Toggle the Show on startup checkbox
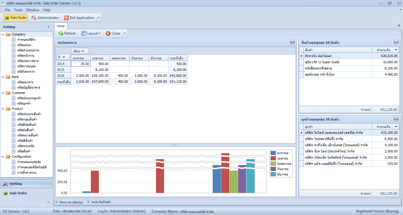The width and height of the screenshot is (403, 215). point(57,202)
